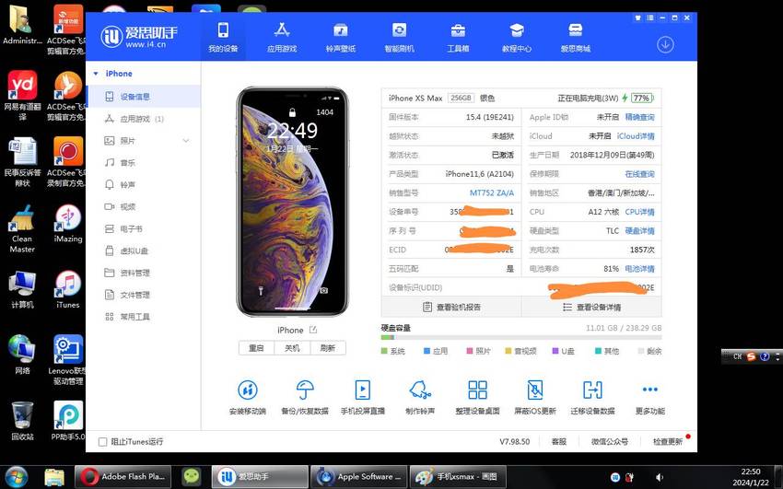Image resolution: width=783 pixels, height=489 pixels.
Task: Open the download manager arrow icon
Action: pyautogui.click(x=665, y=45)
